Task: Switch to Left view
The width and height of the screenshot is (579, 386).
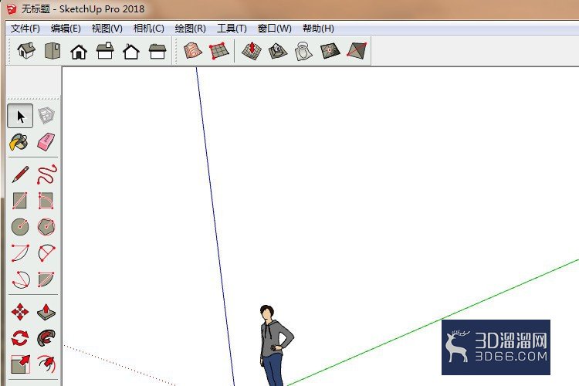Action: tap(157, 51)
